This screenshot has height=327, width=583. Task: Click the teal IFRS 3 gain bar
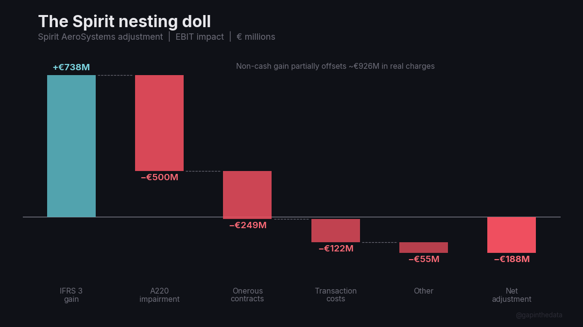point(71,146)
